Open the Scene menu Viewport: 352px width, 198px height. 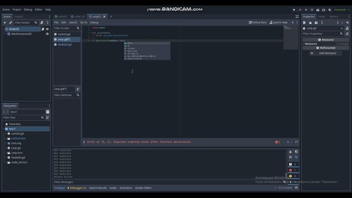click(x=6, y=10)
